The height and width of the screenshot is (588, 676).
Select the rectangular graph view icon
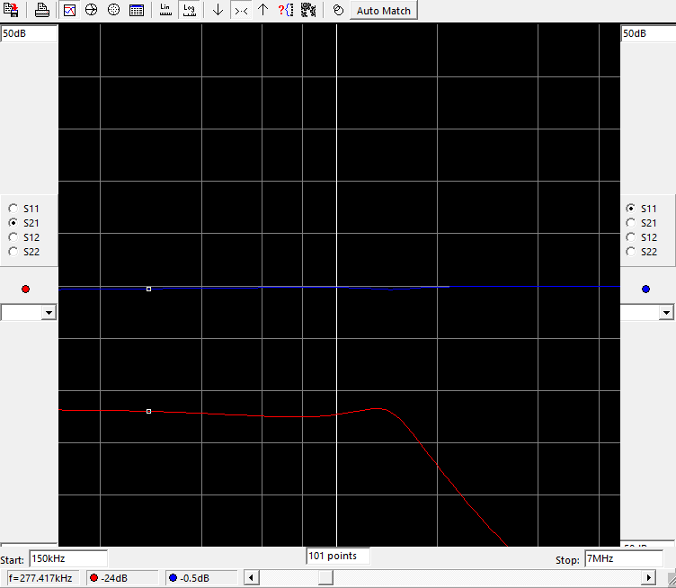pos(69,10)
